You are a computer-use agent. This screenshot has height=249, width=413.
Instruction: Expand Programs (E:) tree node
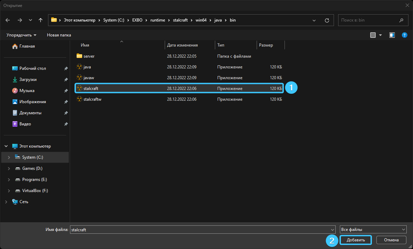[x=9, y=180]
